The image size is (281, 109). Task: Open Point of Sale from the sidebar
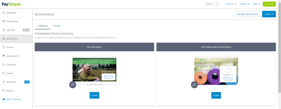pyautogui.click(x=16, y=21)
